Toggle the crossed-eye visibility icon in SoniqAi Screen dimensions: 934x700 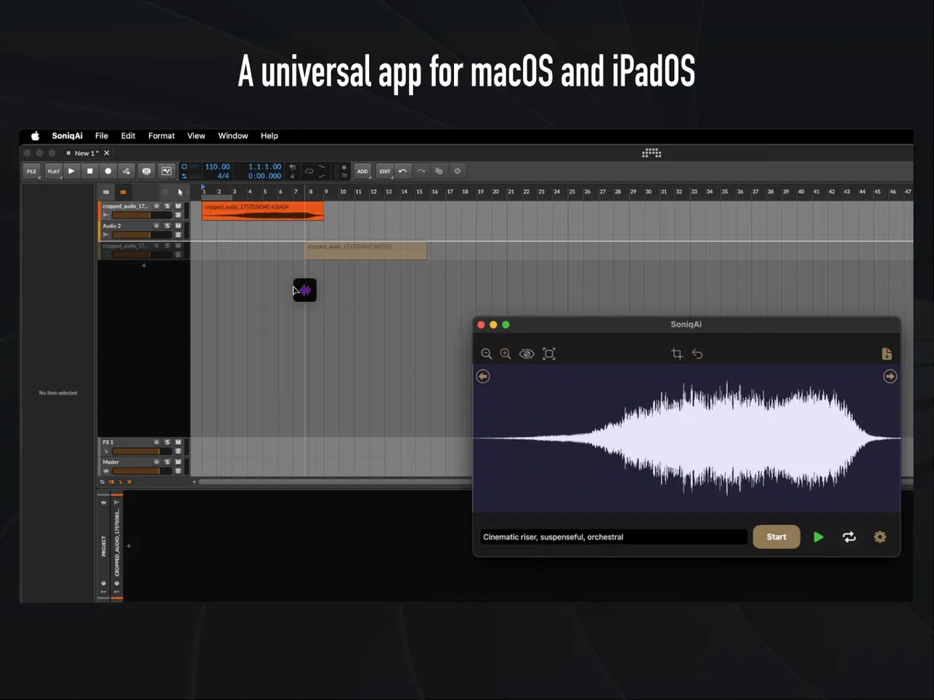click(527, 354)
